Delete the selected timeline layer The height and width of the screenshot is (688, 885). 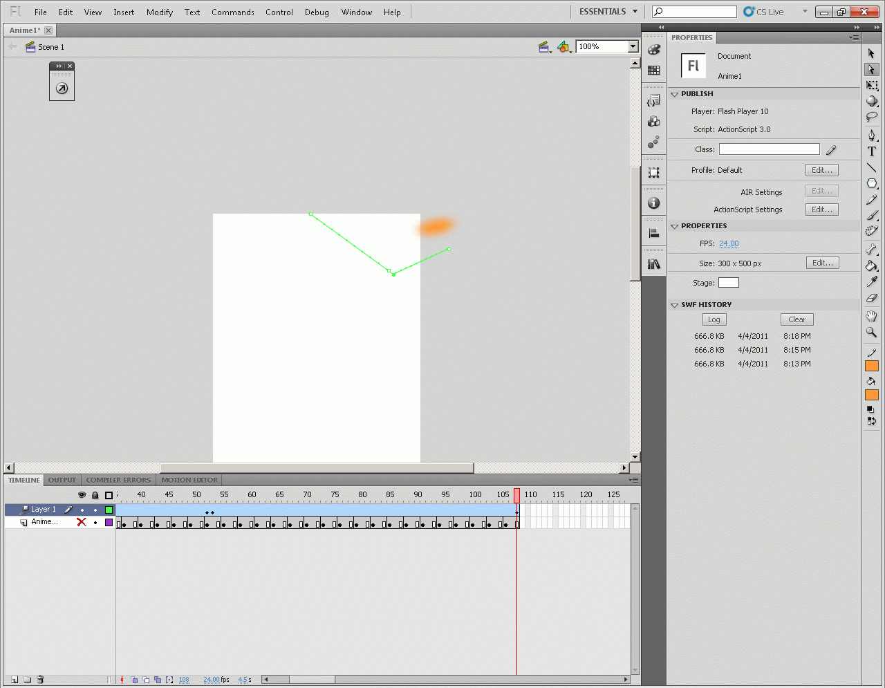point(40,680)
